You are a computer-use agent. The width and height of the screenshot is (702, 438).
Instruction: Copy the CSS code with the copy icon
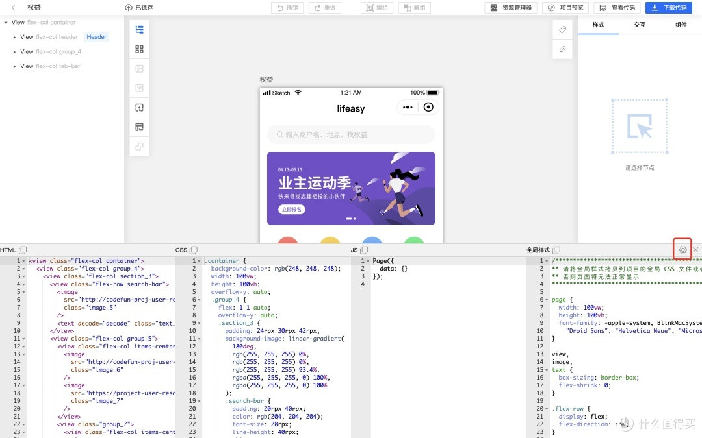194,250
